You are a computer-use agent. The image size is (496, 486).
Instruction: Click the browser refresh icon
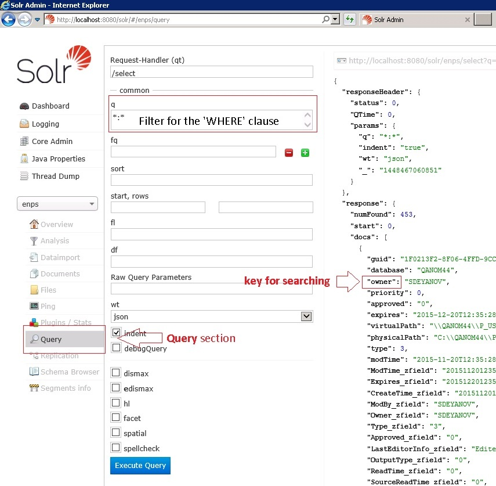(350, 19)
